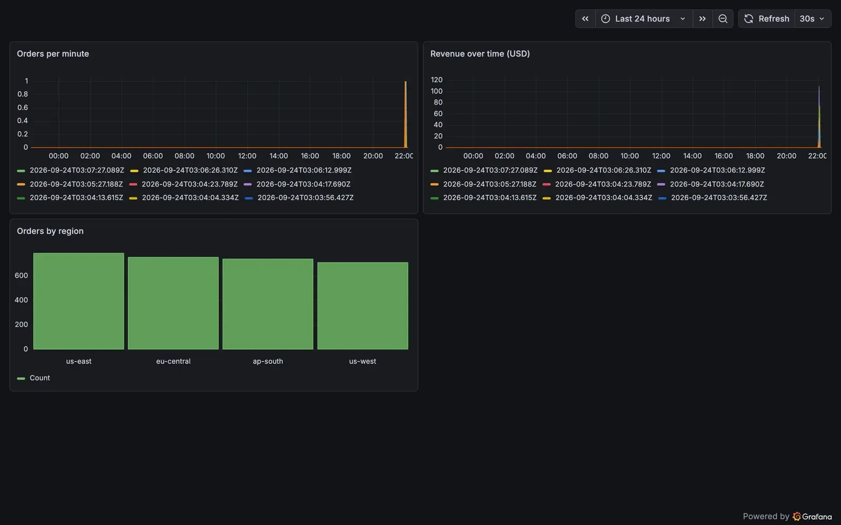Open the Last 24 hours time picker
841x525 pixels.
coord(643,19)
